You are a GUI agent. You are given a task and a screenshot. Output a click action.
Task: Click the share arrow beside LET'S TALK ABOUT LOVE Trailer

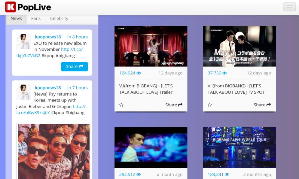tap(180, 105)
